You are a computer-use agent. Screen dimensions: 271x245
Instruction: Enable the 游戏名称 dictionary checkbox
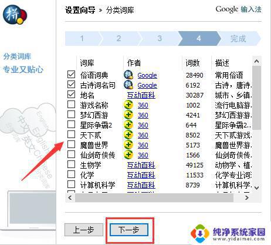click(71, 105)
